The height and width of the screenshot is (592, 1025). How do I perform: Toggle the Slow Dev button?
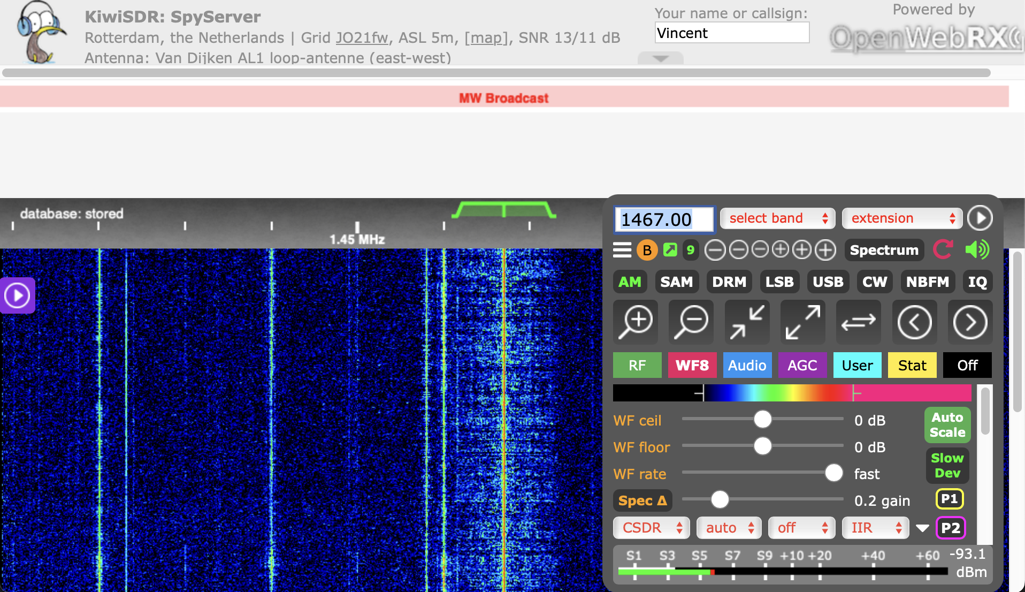[947, 466]
